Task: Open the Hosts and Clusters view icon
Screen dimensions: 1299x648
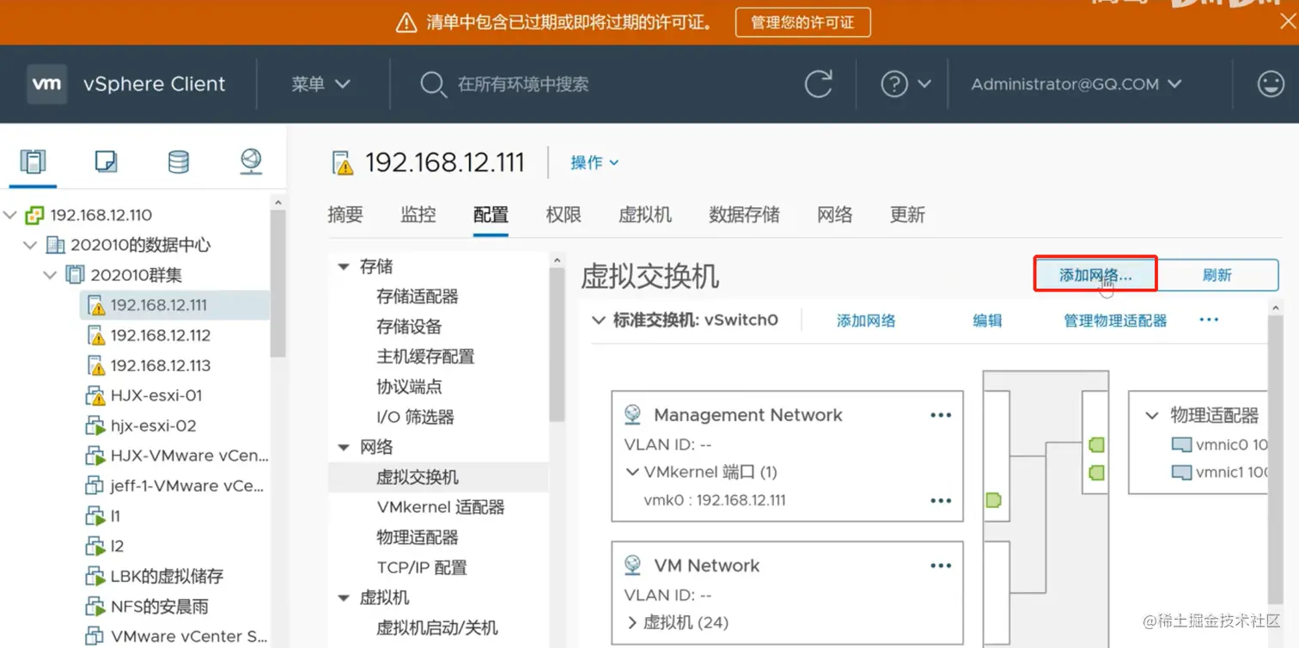Action: tap(33, 161)
